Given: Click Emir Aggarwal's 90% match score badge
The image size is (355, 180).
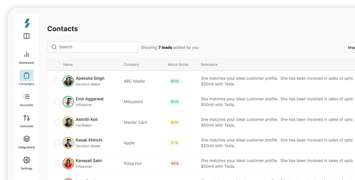Looking at the screenshot, I should [175, 102].
